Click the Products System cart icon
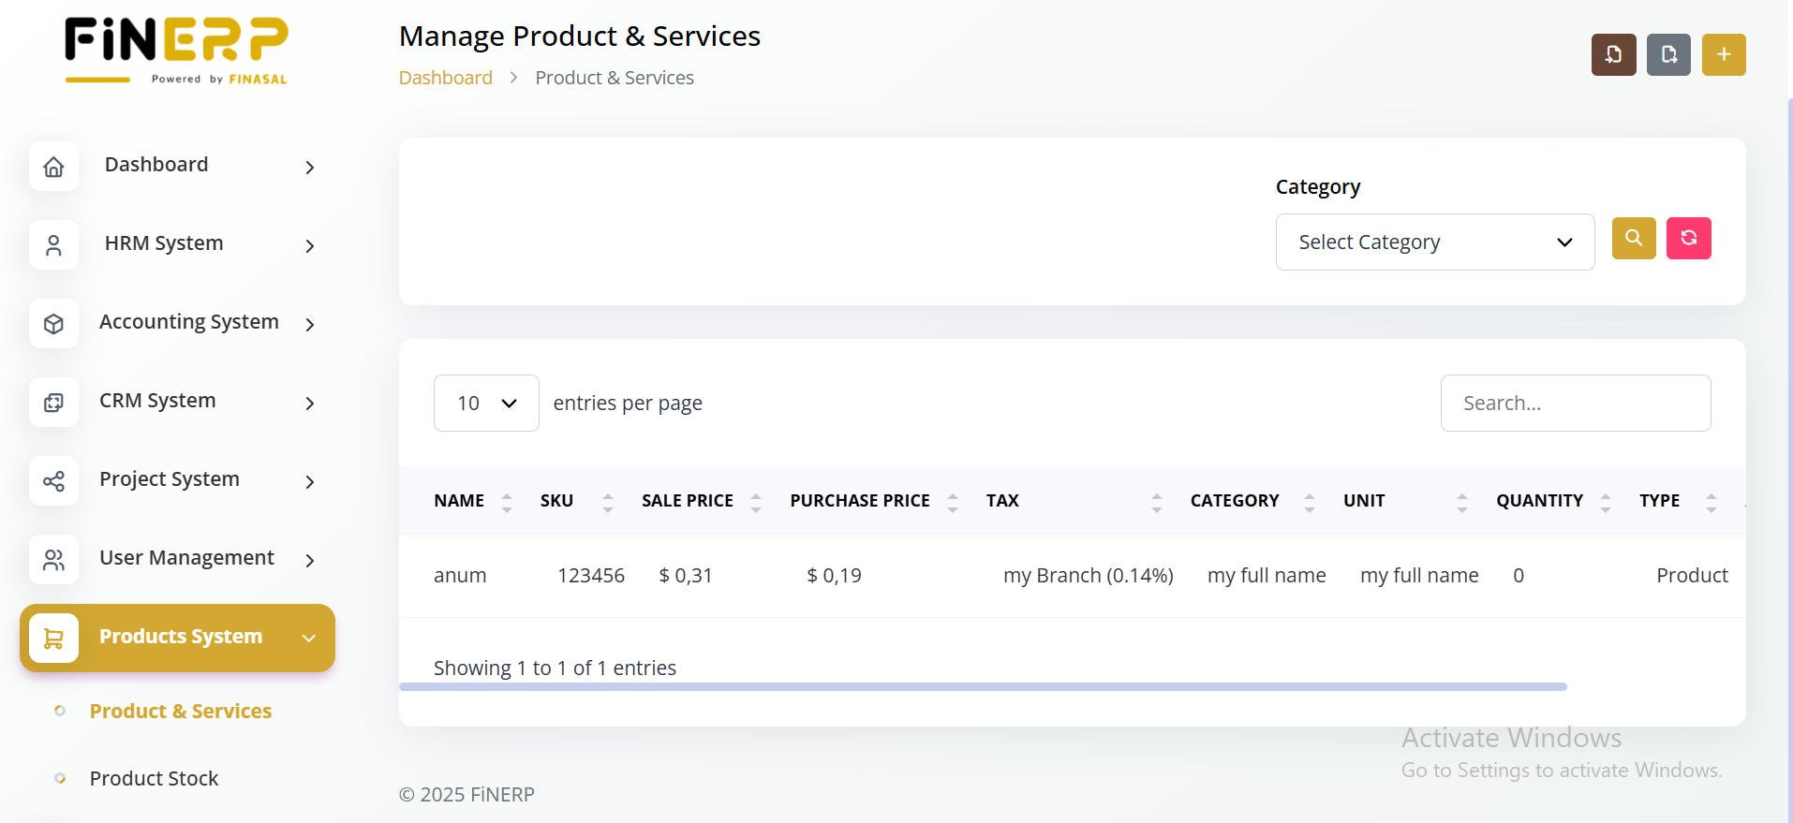Viewport: 1793px width, 823px height. pyautogui.click(x=54, y=639)
